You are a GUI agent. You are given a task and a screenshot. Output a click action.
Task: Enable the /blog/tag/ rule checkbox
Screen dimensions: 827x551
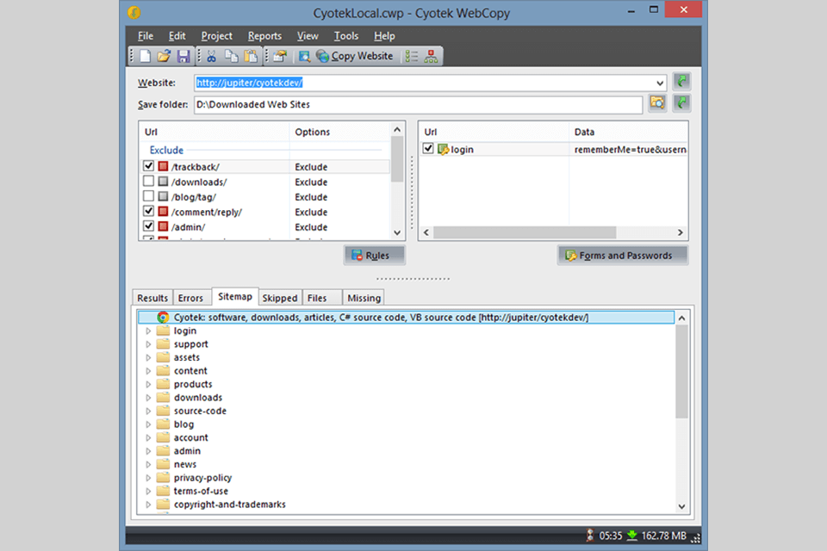149,195
